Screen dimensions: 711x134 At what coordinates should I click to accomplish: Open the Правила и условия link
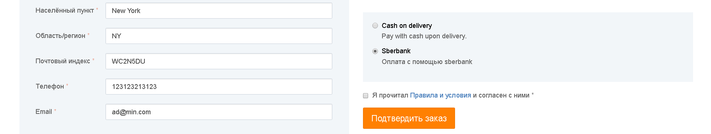coord(440,95)
